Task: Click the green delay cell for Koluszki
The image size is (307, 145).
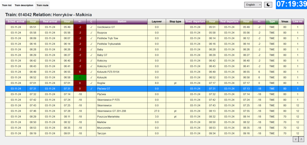Action: click(80, 77)
